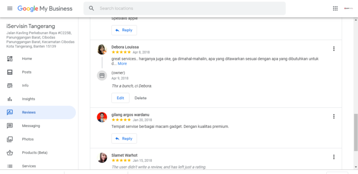Open Photos icon in sidebar
Screen dimensions: 358x174
tap(10, 139)
